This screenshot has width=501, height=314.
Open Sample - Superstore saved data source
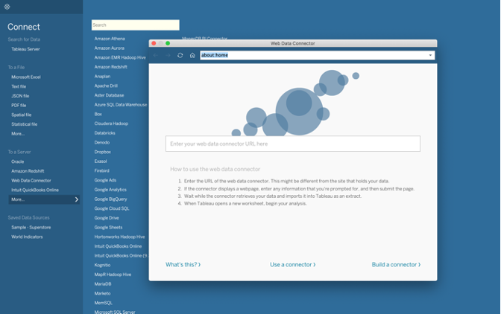tap(31, 227)
